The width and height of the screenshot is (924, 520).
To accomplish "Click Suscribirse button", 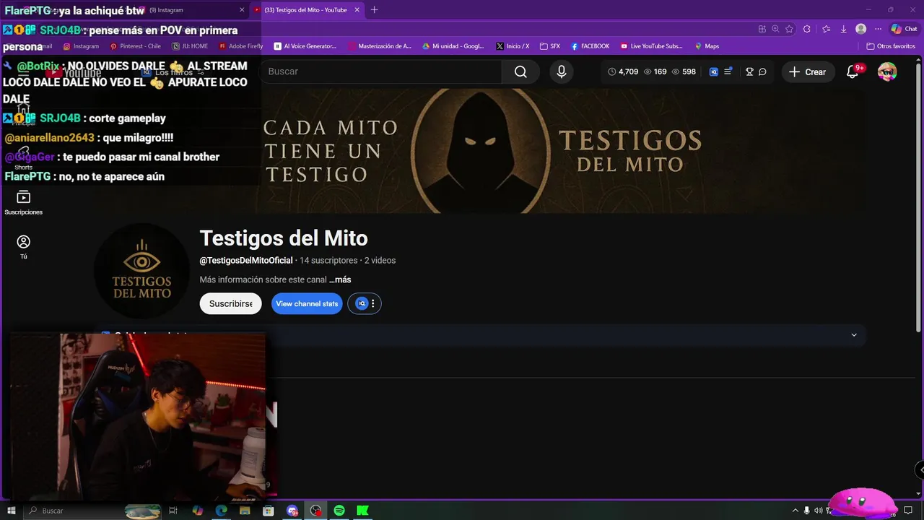I will pos(230,303).
